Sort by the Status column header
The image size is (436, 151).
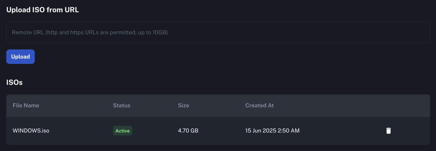click(122, 105)
